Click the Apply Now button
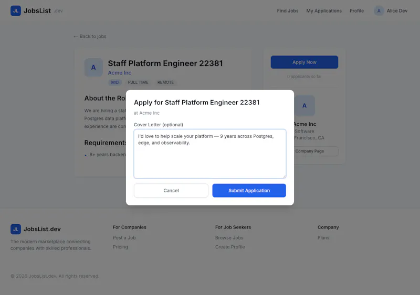Screen dimensions: 420x295 [304, 62]
